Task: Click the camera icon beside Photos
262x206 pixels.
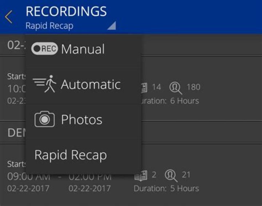Action: (44, 119)
